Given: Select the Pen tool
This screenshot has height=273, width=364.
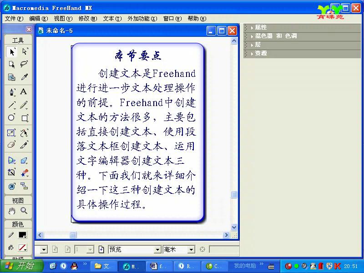Looking at the screenshot, I should (12, 92).
